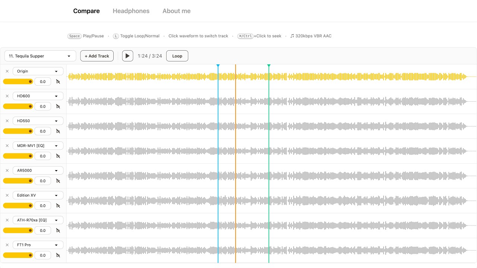Go to the About me tab
This screenshot has height=268, width=477.
(x=177, y=11)
